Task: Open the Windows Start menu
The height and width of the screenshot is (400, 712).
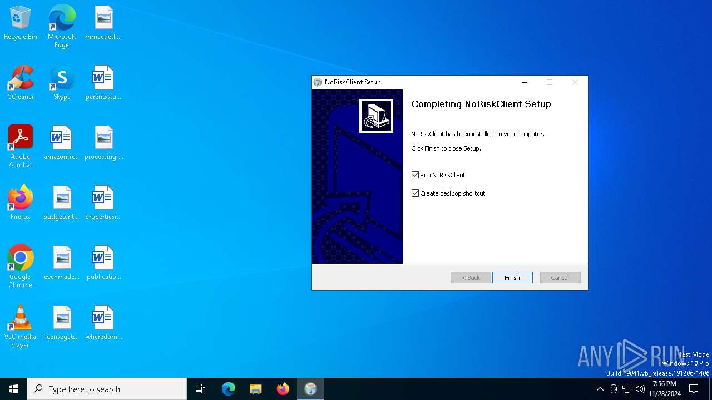Action: (13, 389)
